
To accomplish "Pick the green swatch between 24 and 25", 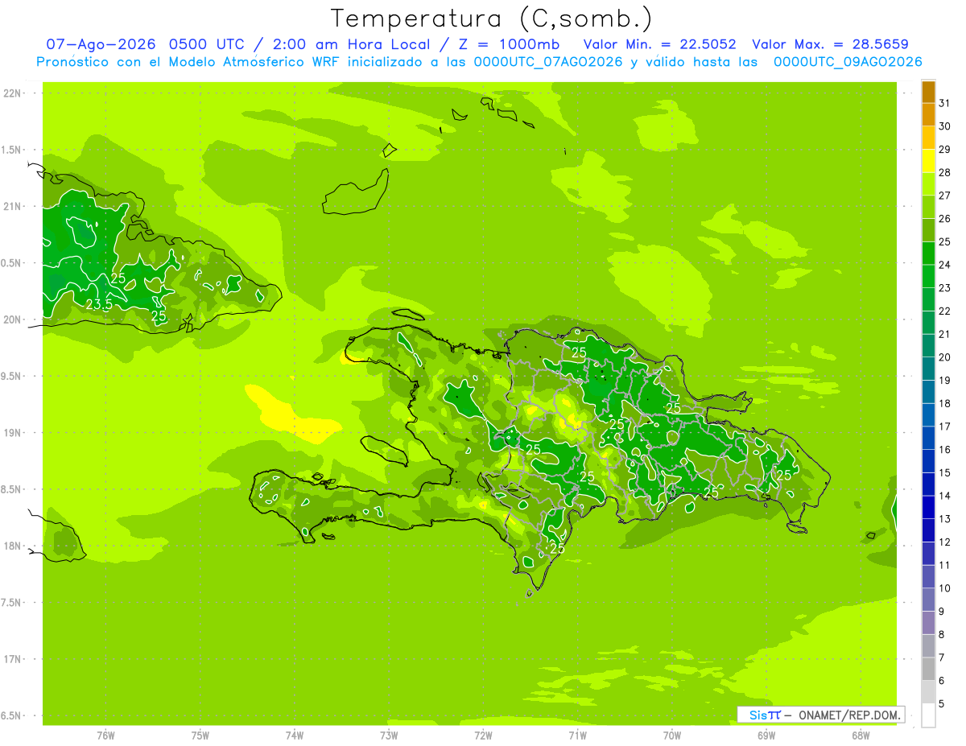I will tap(928, 253).
